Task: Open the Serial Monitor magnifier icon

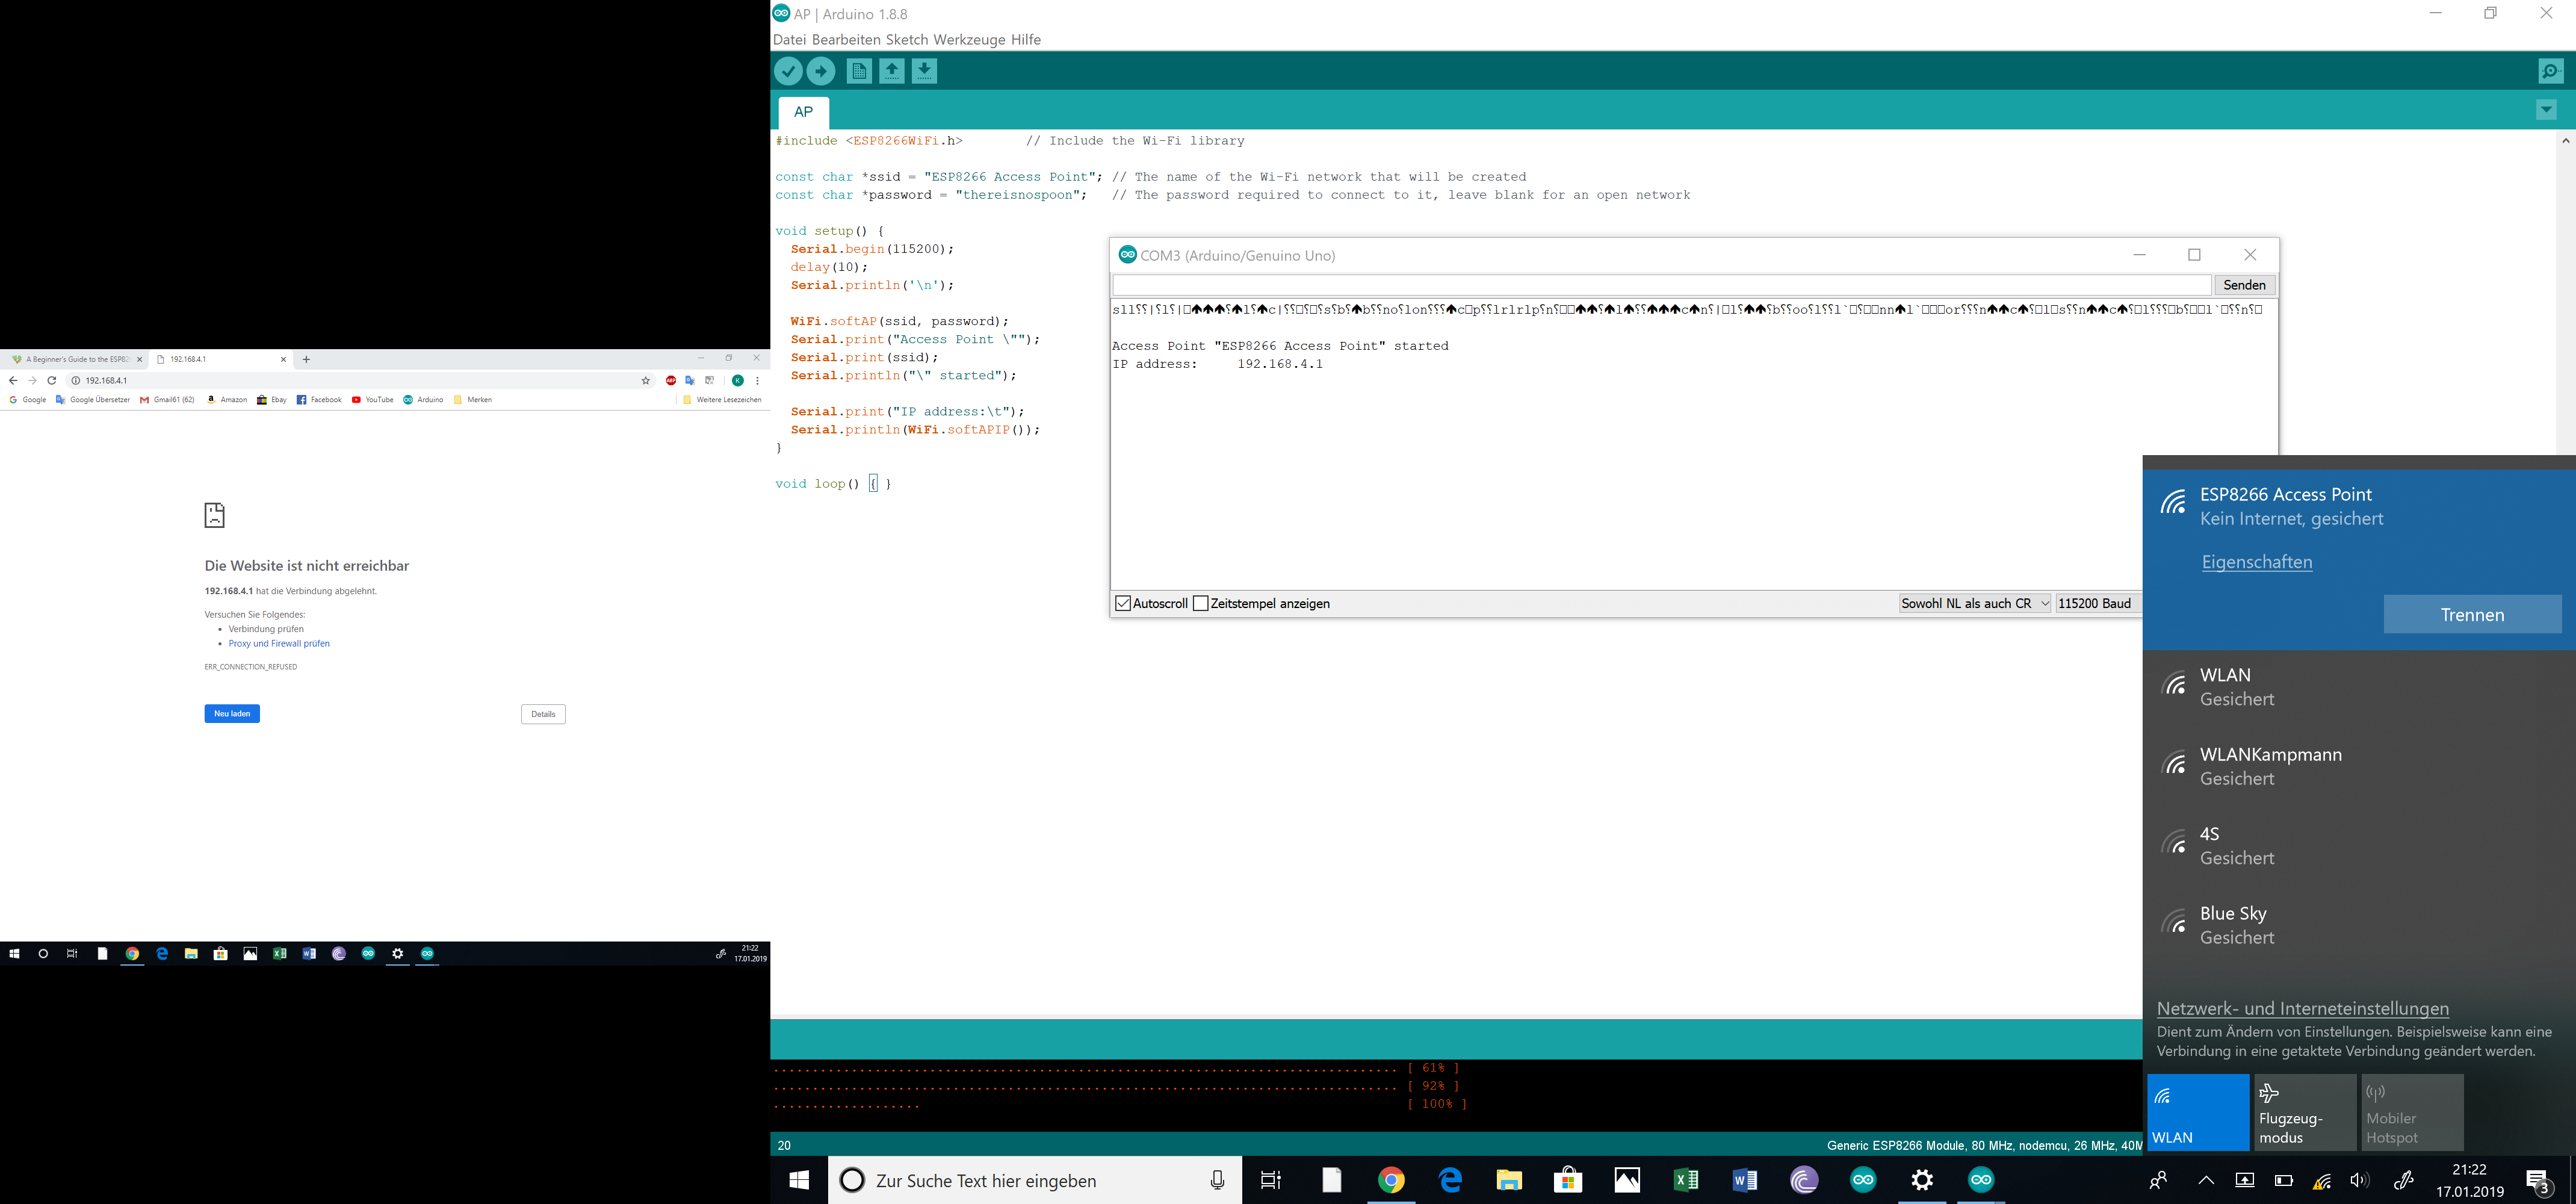Action: (2550, 71)
